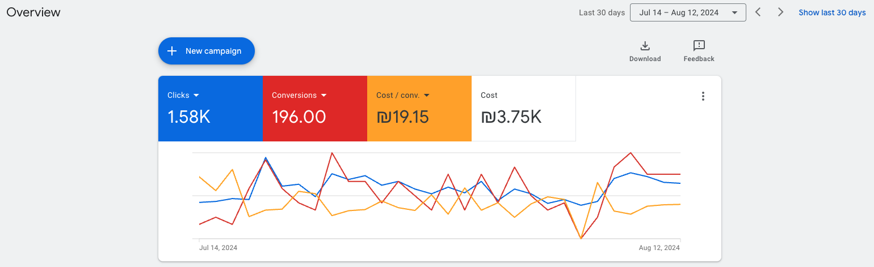Open the Jul 14 – Aug 12 date range dropdown

pos(687,12)
